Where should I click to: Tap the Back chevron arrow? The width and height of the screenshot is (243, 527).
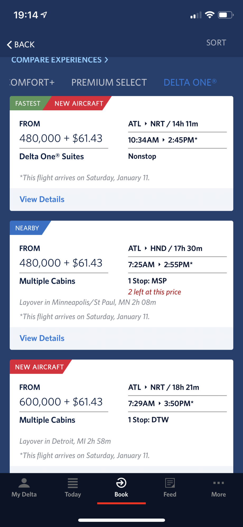(10, 45)
